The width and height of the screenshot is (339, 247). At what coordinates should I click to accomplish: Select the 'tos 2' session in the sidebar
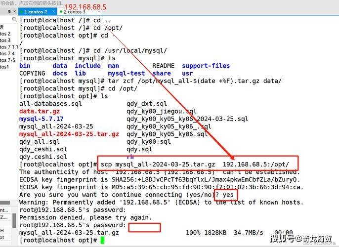5,34
